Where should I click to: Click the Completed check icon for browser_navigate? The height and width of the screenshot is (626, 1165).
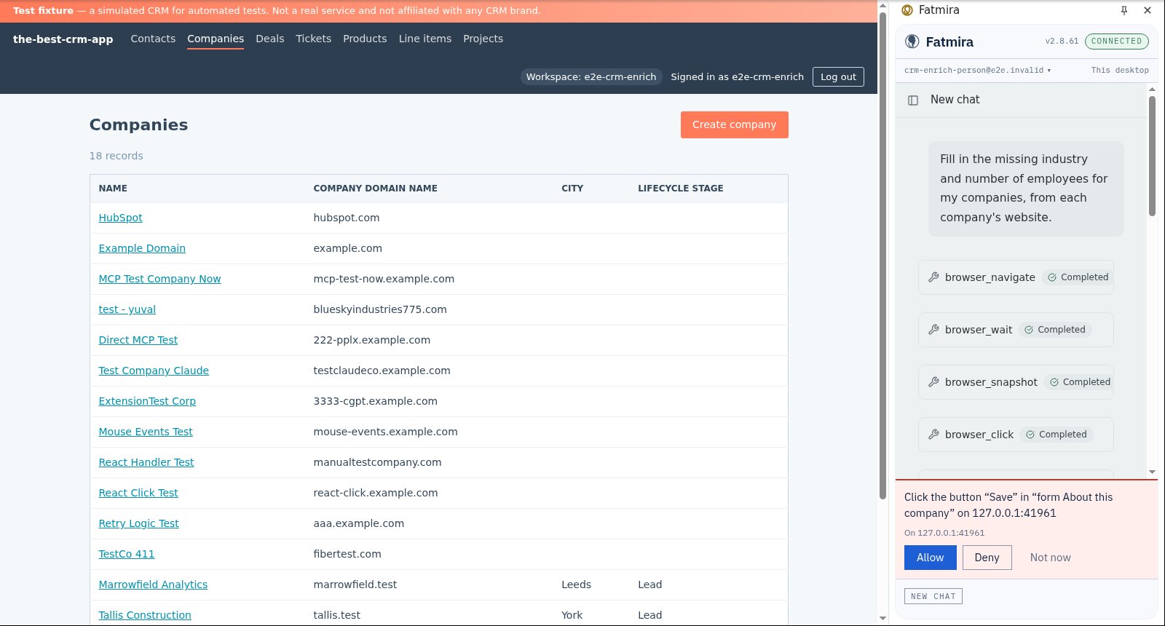[x=1052, y=277]
